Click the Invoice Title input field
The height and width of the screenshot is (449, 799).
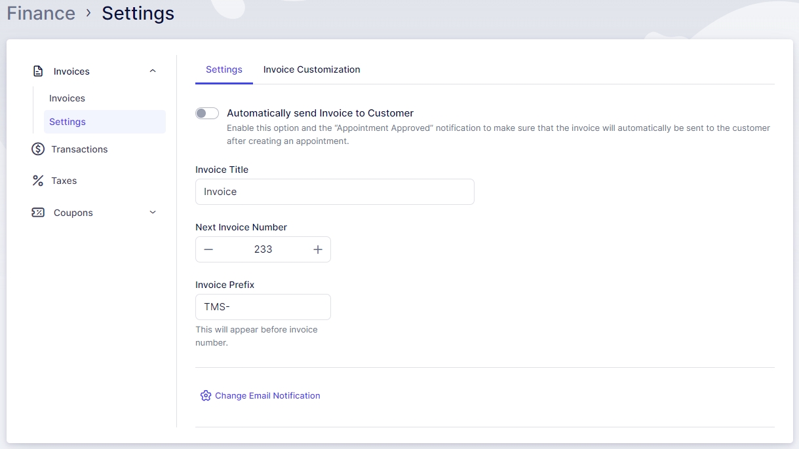click(x=334, y=192)
